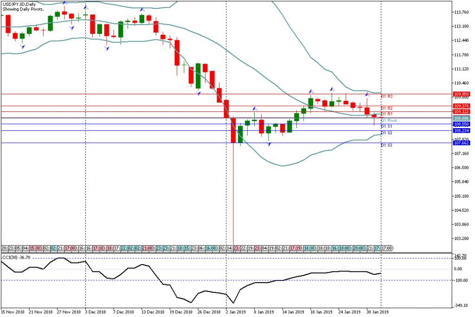
Task: Click the rightmost 17:00 time marker
Action: [387, 248]
